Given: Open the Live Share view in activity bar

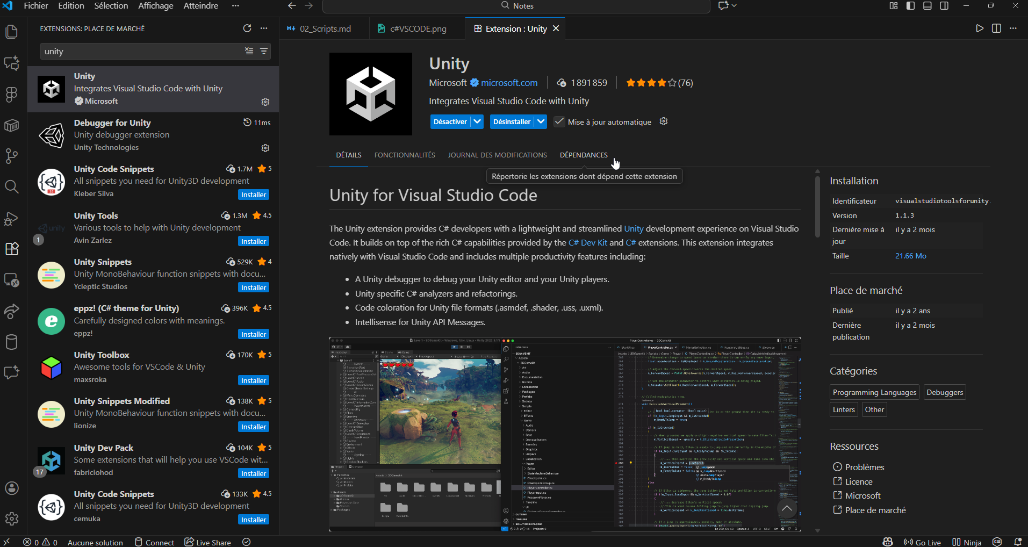Looking at the screenshot, I should pyautogui.click(x=11, y=311).
